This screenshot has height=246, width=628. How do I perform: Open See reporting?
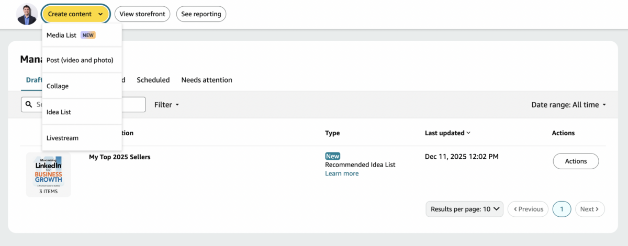(x=201, y=14)
